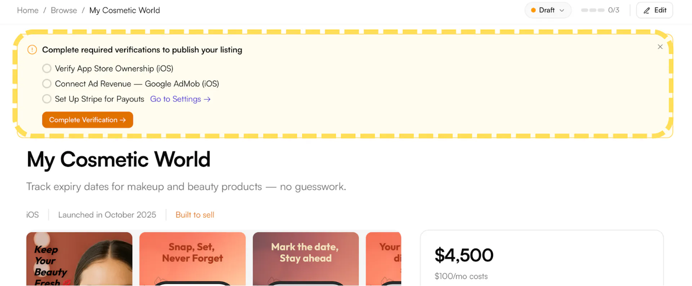Follow the Go to Settings link
This screenshot has height=286, width=692.
tap(176, 99)
